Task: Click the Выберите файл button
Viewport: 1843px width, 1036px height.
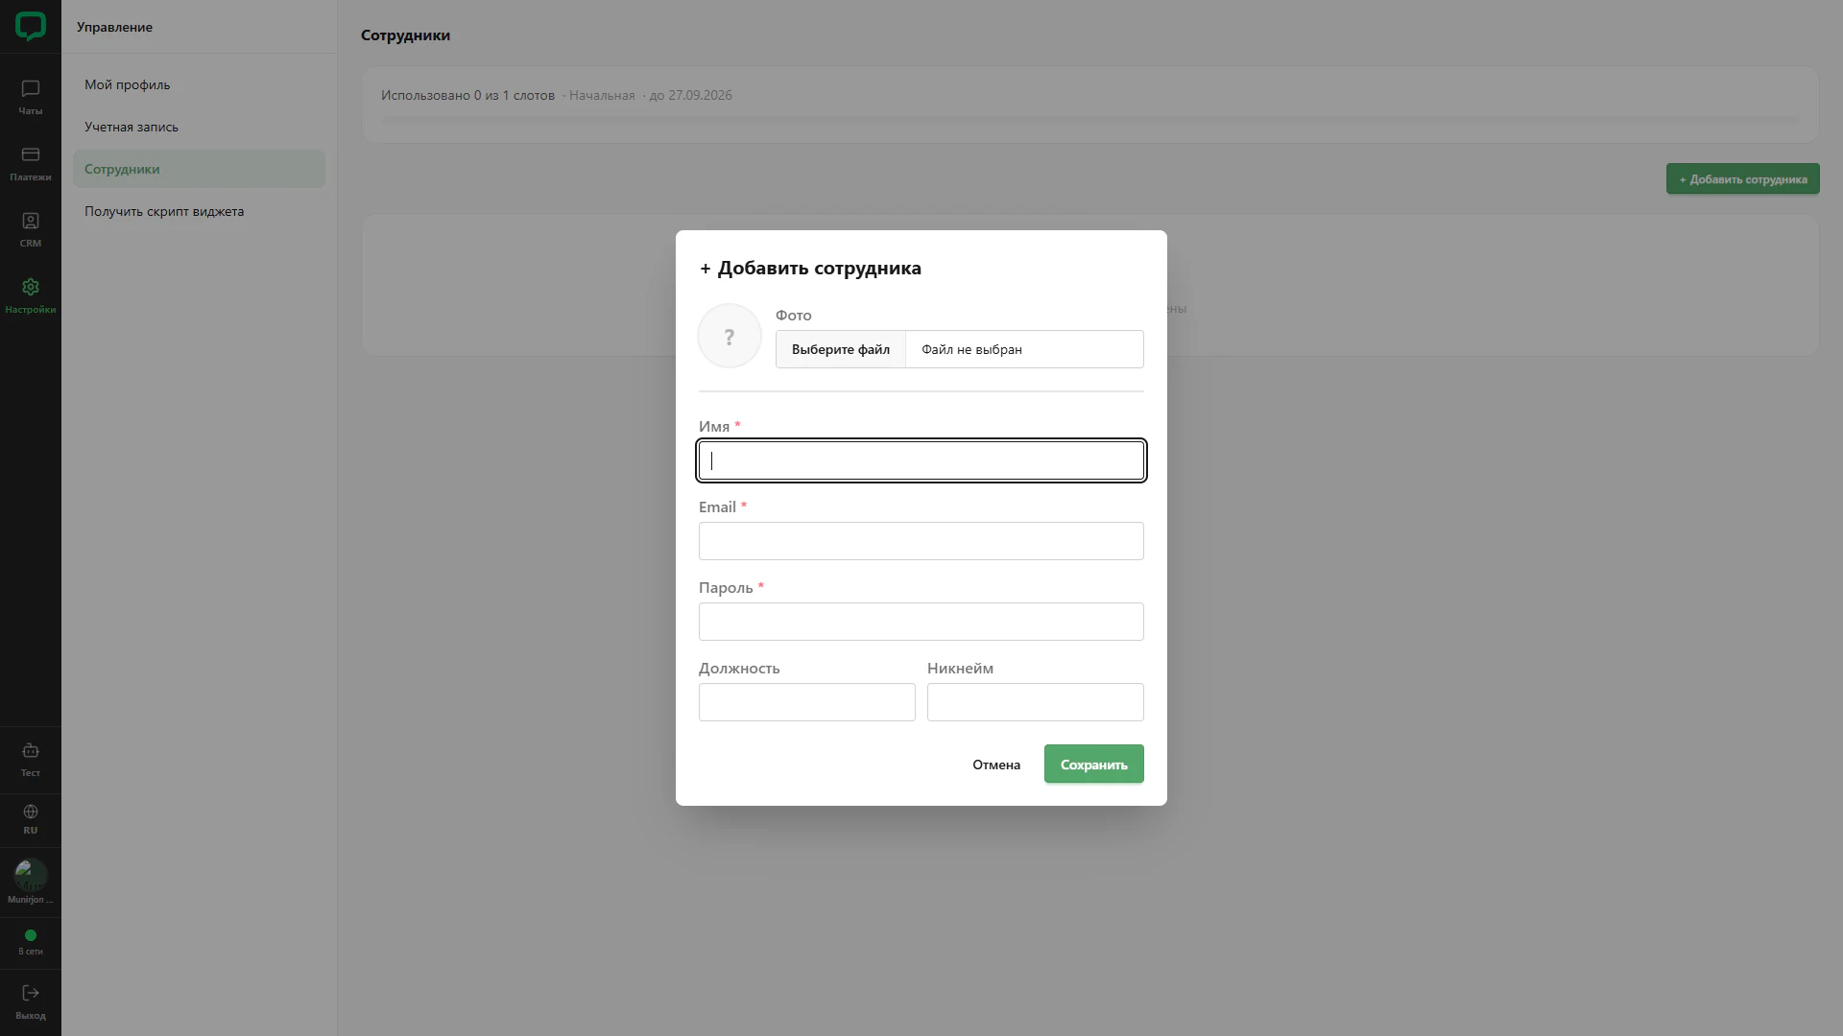Action: pos(841,349)
